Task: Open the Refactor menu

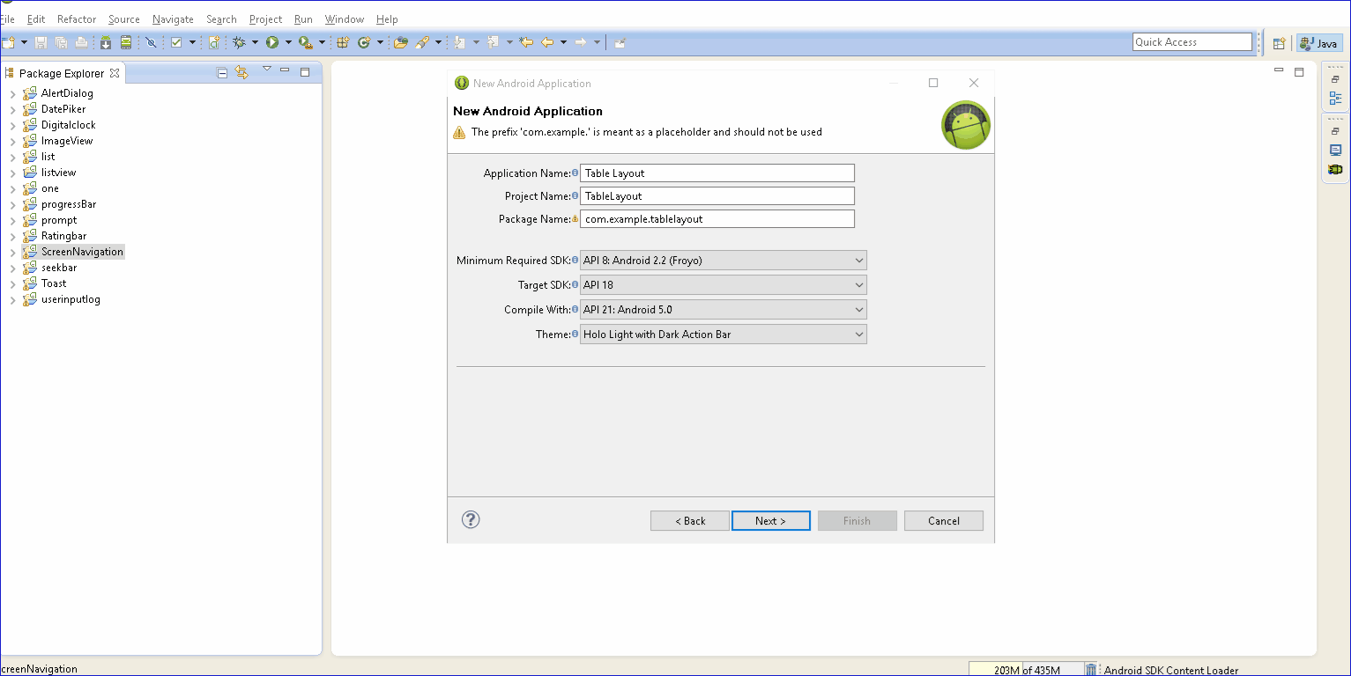Action: [76, 19]
